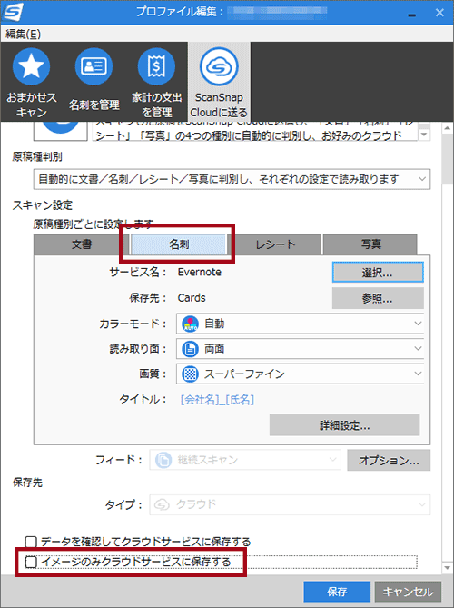
Task: Click the blue 保存 button
Action: (337, 592)
